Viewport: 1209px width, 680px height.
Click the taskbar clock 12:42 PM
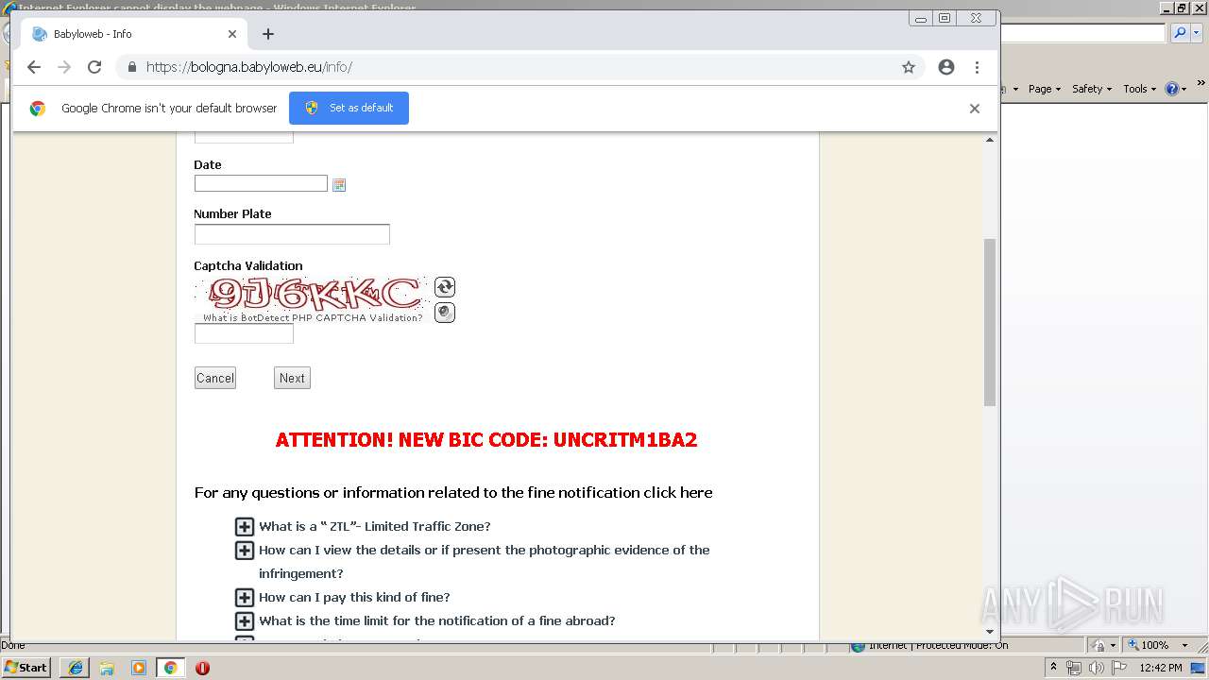1161,668
